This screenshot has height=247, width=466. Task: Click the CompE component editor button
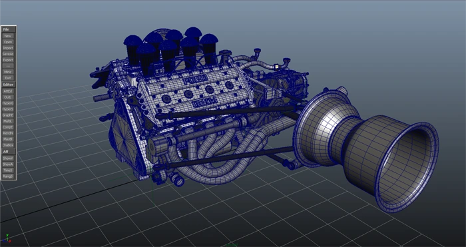(8, 127)
